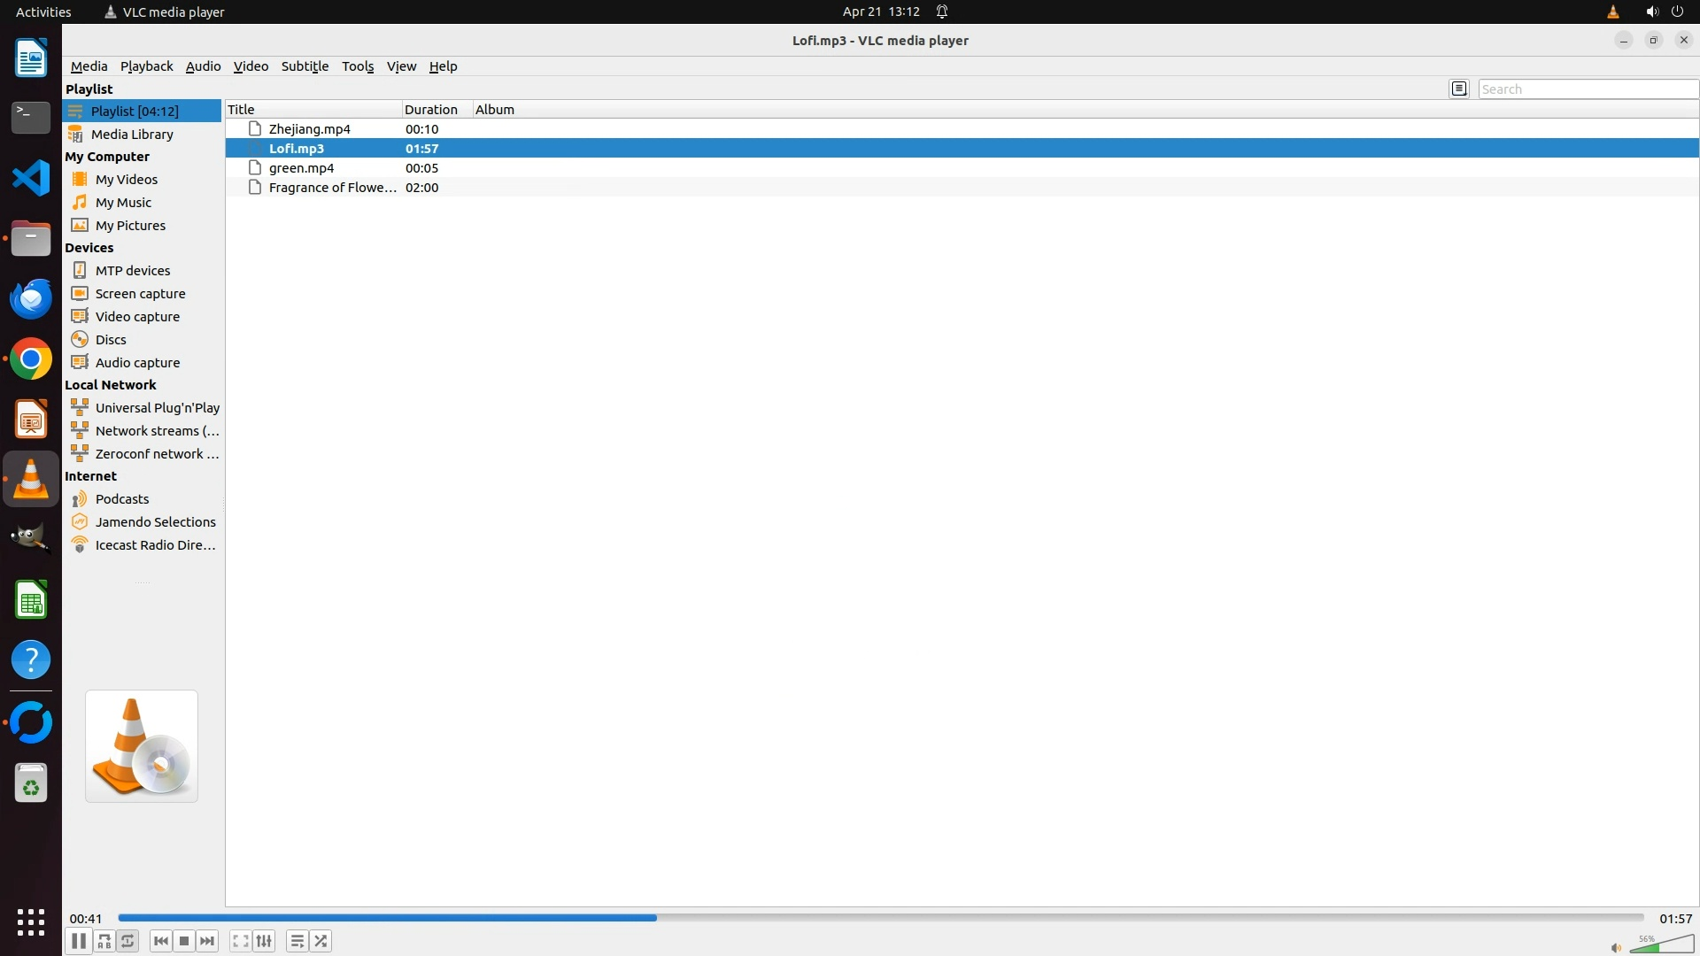Toggle the playlist view button

pos(297,941)
